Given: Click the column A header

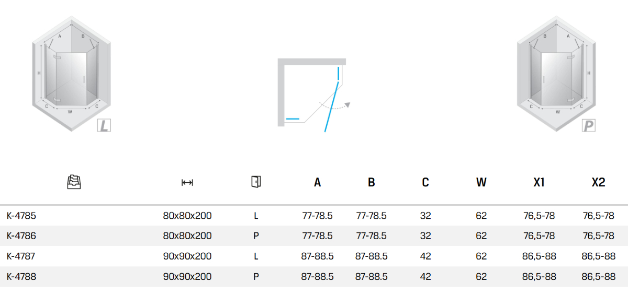Looking at the screenshot, I should click(317, 182).
